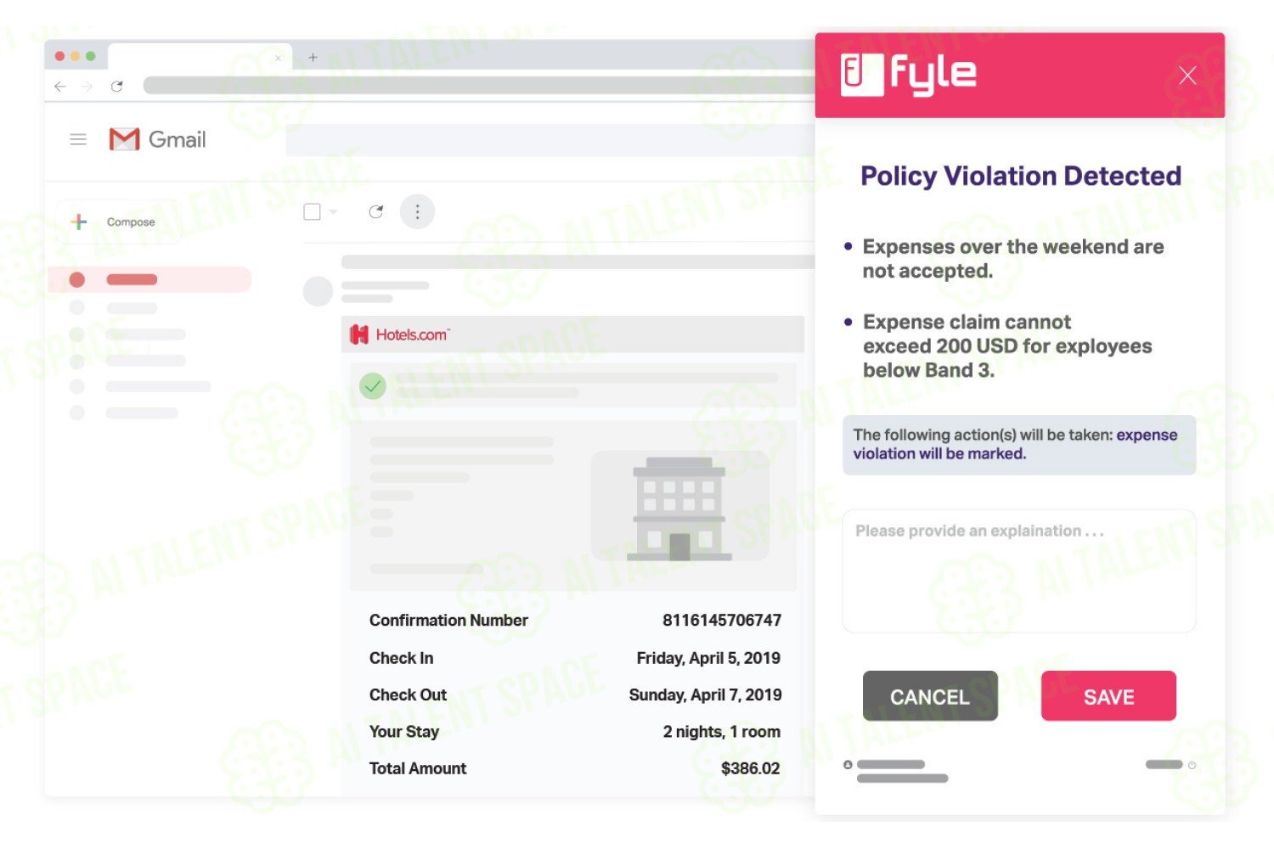Click the CANCEL button in Fyle panel
This screenshot has width=1274, height=849.
click(x=930, y=696)
